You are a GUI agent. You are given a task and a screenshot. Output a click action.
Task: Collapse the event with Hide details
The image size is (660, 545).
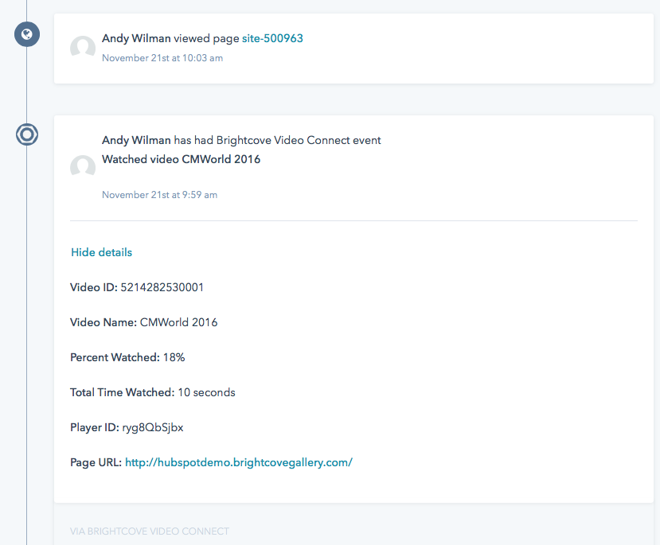click(x=101, y=252)
